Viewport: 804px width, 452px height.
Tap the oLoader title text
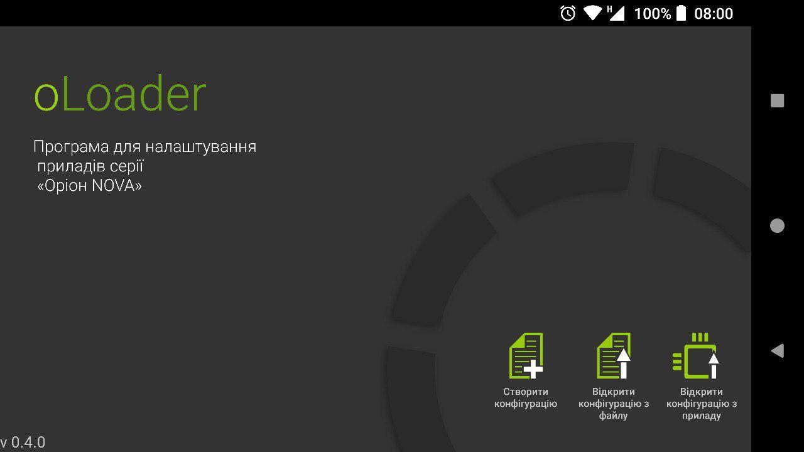coord(119,94)
